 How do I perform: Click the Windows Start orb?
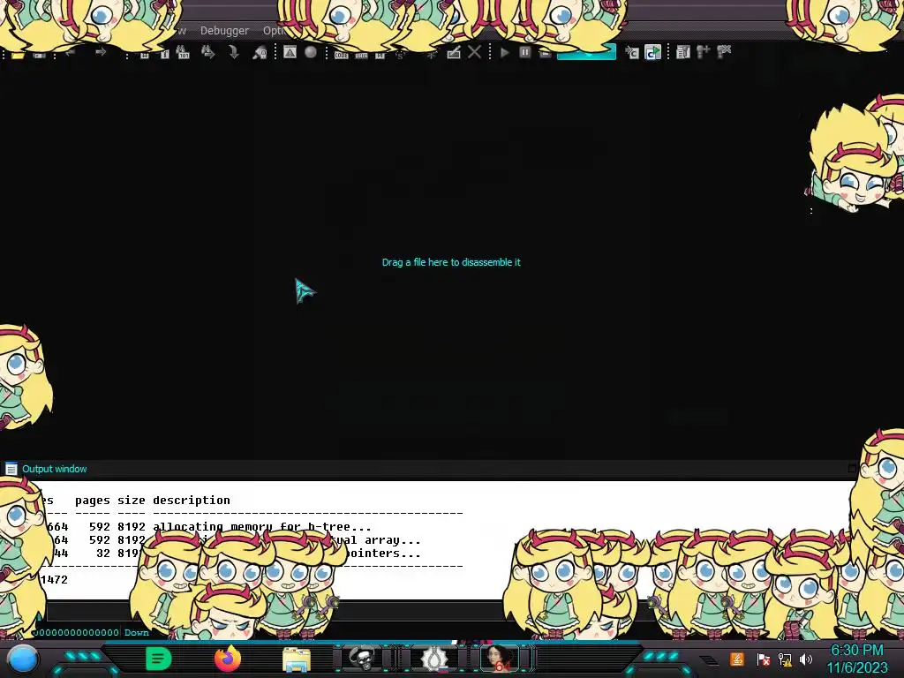[x=23, y=659]
